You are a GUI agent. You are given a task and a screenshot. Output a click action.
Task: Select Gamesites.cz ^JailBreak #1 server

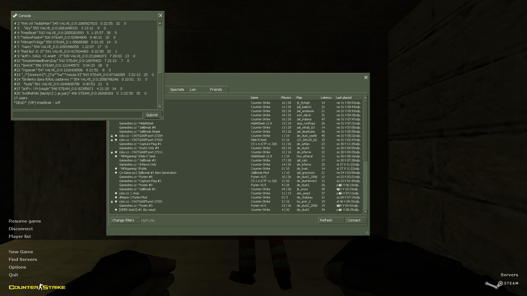click(236, 189)
